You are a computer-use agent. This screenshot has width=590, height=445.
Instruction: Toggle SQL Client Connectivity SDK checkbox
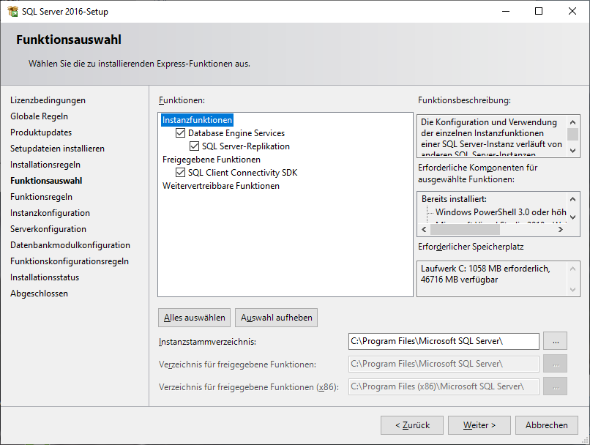[x=181, y=173]
